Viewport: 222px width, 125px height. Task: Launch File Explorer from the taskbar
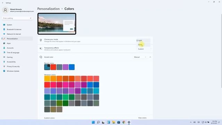point(113,122)
